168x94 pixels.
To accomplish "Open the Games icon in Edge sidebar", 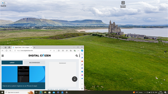I will coord(82,65).
